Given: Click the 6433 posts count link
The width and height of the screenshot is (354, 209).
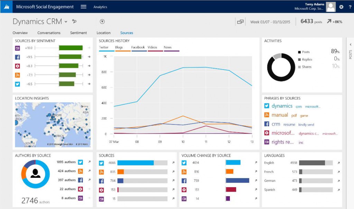Looking at the screenshot, I should [x=311, y=21].
